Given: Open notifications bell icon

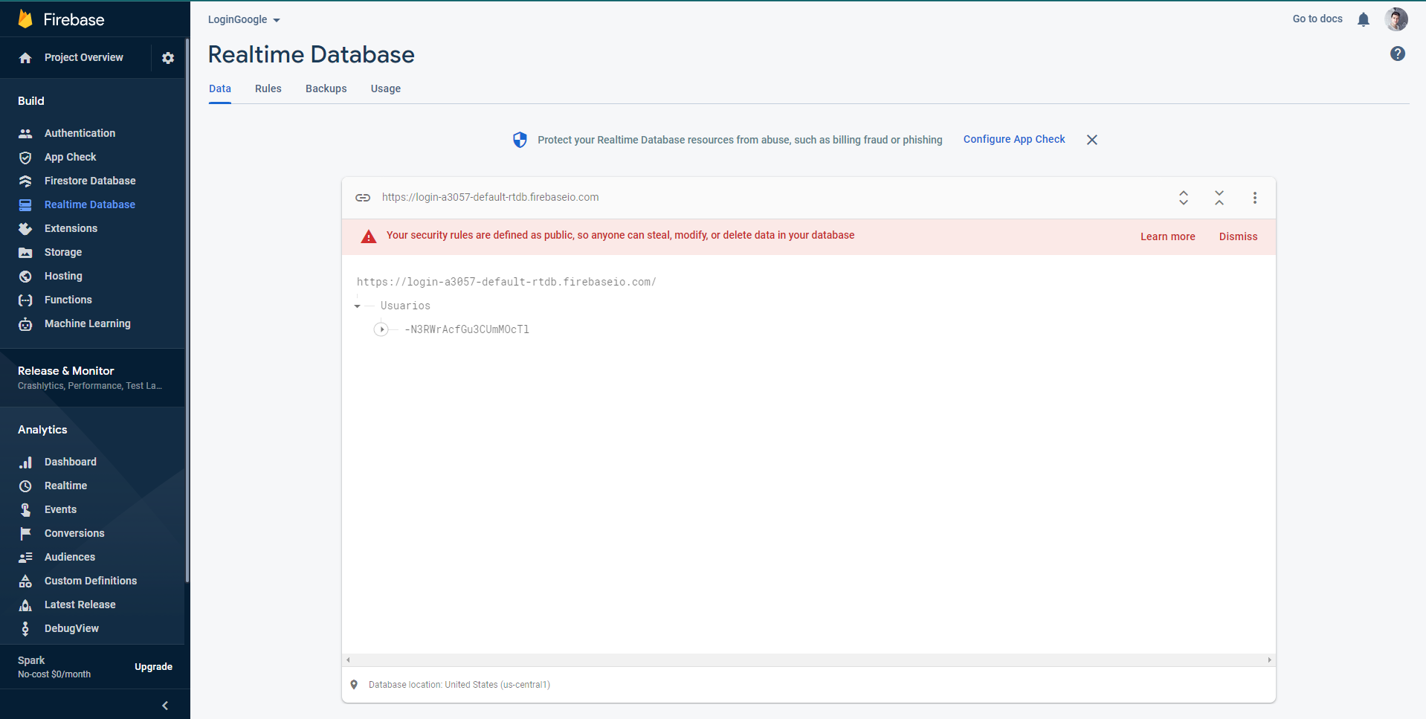Looking at the screenshot, I should pyautogui.click(x=1364, y=19).
